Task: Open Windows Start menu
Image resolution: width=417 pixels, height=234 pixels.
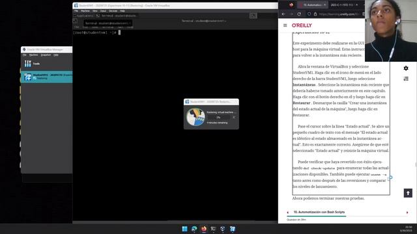Action: [184, 229]
